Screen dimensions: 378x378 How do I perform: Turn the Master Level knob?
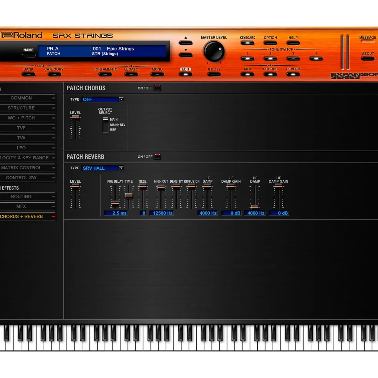click(214, 51)
